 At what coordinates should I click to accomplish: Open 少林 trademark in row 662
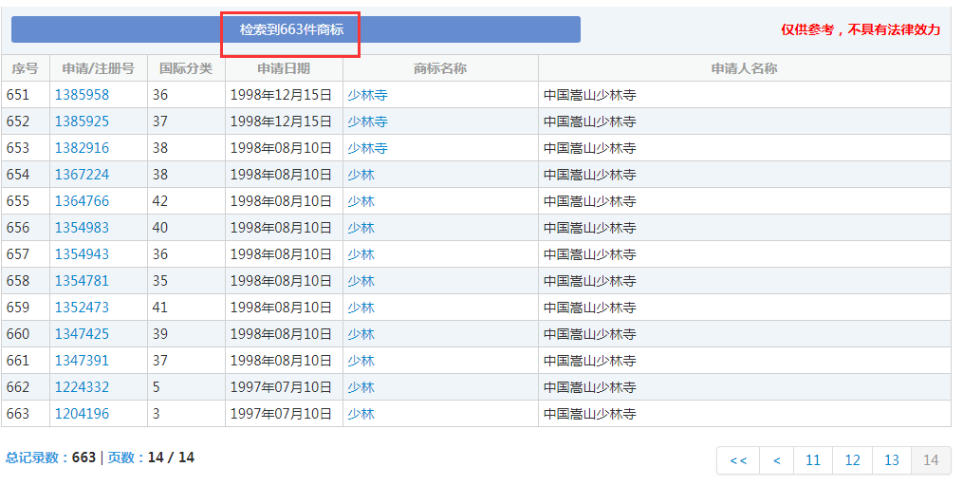361,387
